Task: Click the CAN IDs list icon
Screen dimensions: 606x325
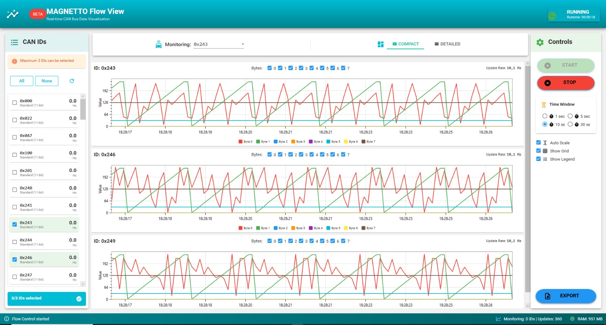Action: coord(14,42)
